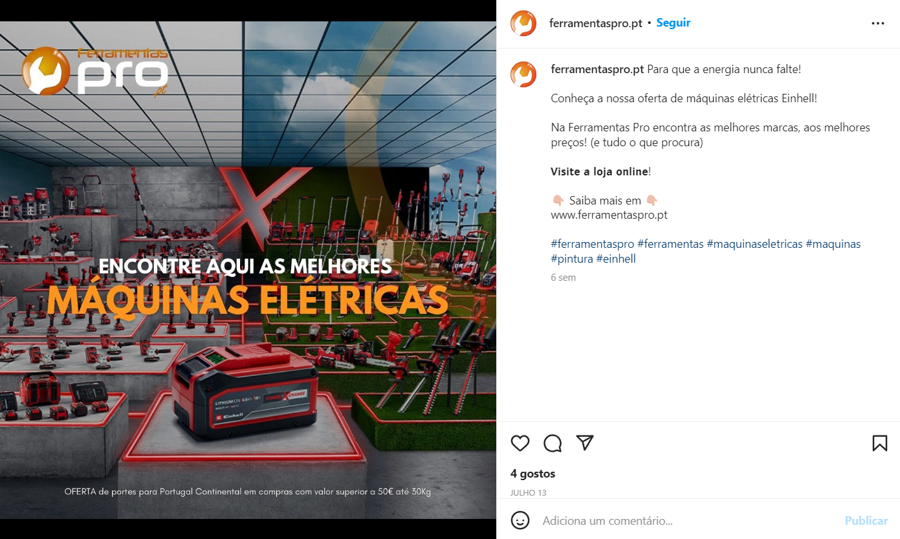Click the Adiciona um comentário field

[687, 521]
